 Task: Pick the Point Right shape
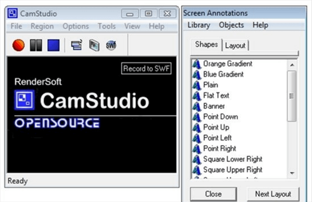coord(219,148)
